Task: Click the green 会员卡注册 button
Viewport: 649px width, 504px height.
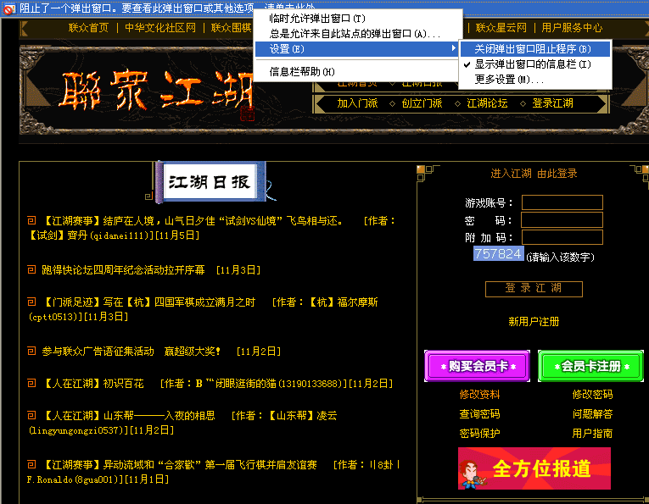Action: (590, 366)
